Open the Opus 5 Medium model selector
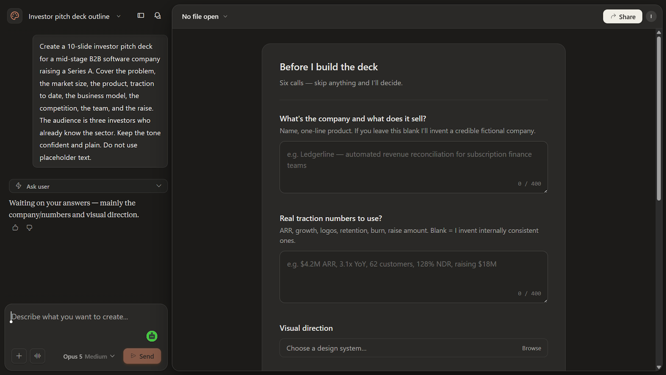Image resolution: width=666 pixels, height=375 pixels. (x=89, y=356)
